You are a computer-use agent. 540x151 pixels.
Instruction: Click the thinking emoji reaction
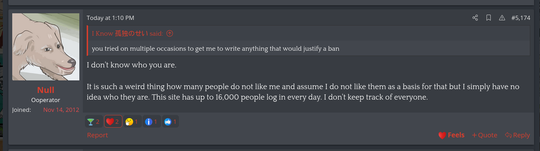click(132, 122)
